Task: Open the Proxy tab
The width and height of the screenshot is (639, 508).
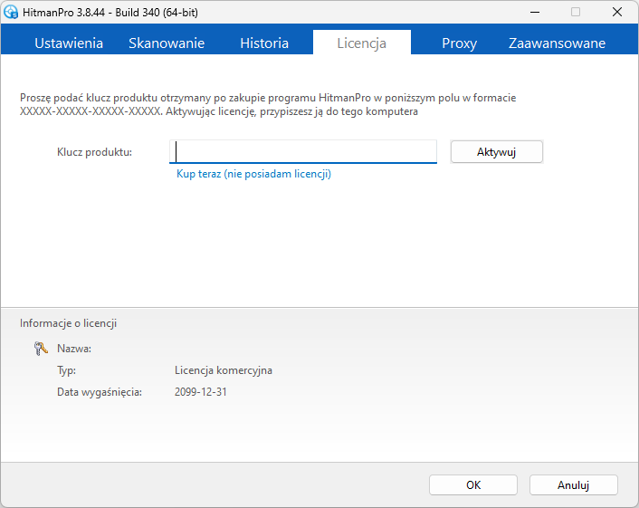Action: [x=459, y=43]
